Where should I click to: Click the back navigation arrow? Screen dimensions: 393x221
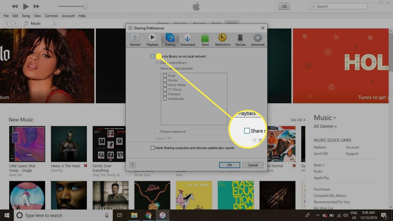(x=7, y=23)
